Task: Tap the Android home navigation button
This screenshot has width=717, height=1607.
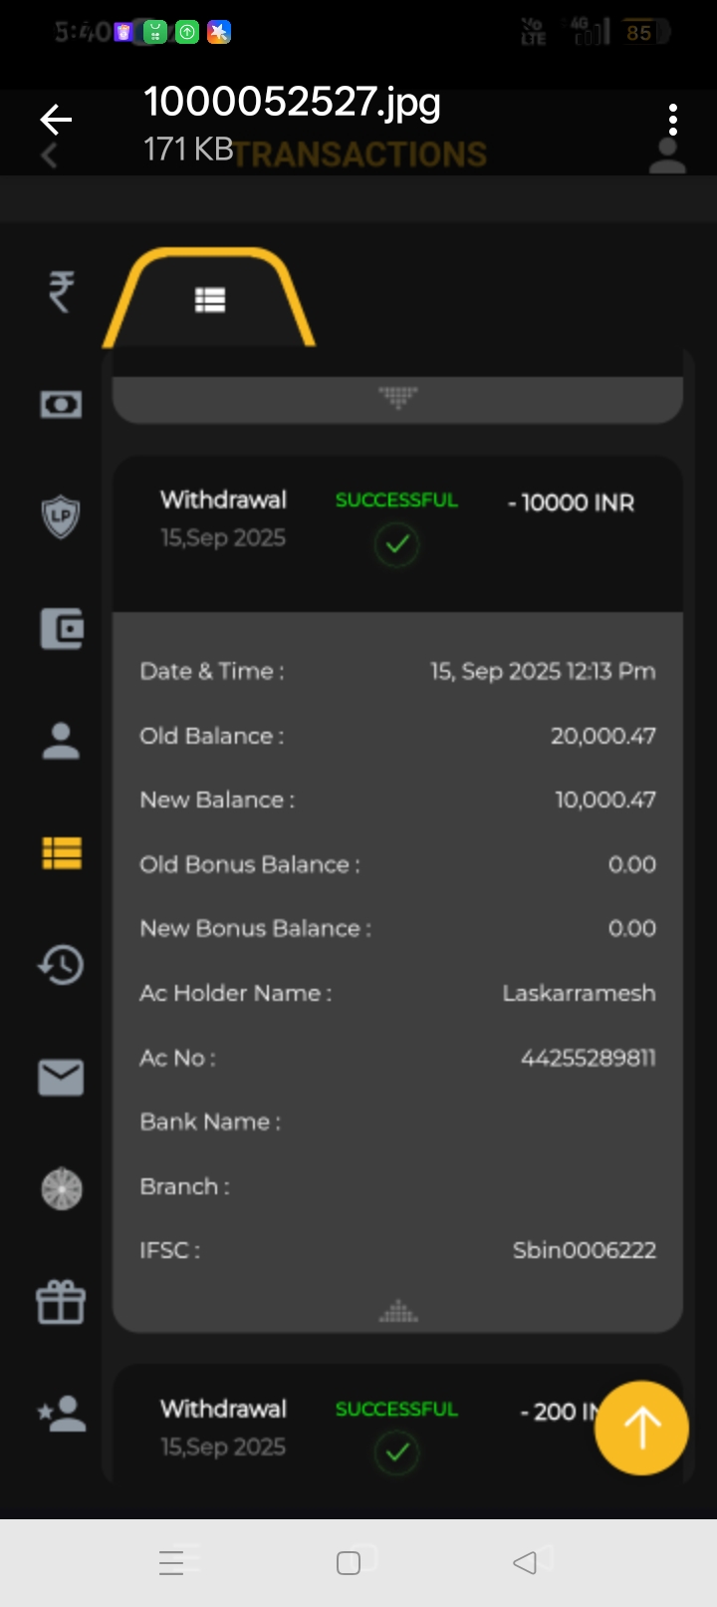Action: click(349, 1562)
